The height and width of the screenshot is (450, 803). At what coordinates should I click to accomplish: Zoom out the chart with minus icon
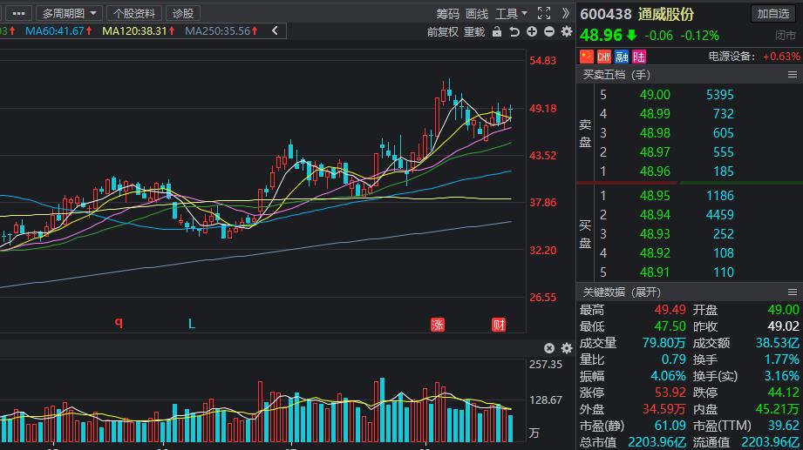tap(548, 31)
